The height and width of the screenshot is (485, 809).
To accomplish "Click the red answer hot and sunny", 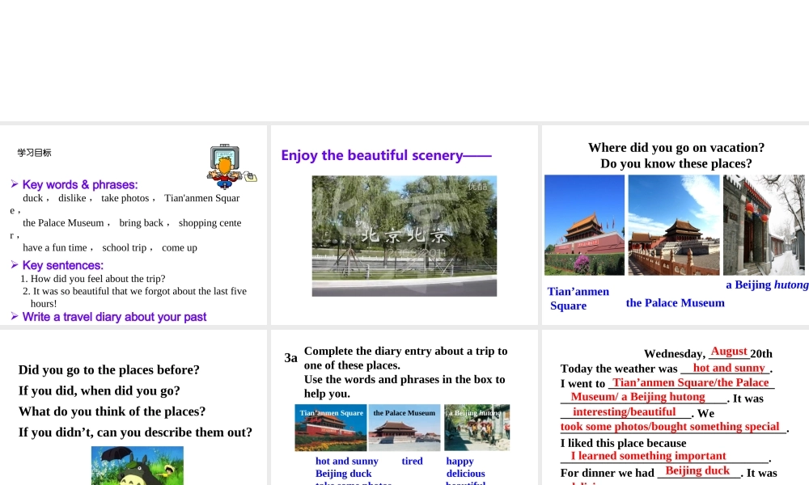I will coord(729,368).
